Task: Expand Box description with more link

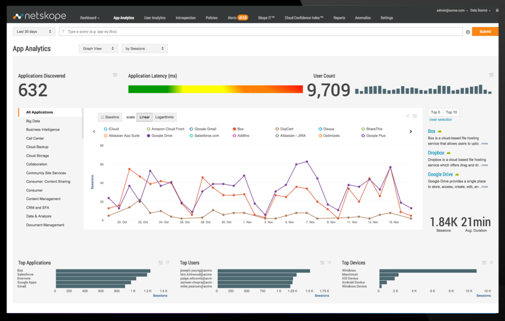Action: [x=484, y=144]
